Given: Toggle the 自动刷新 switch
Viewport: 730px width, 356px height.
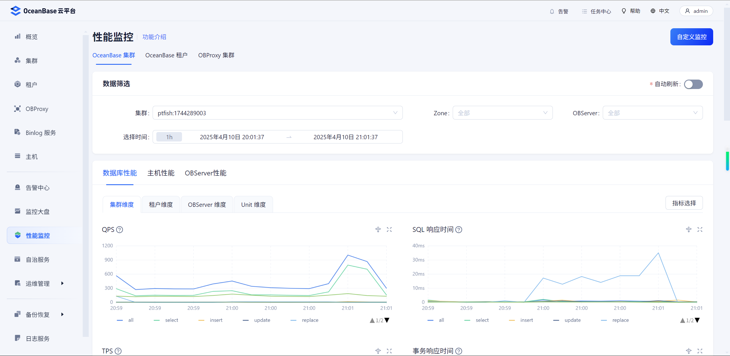Looking at the screenshot, I should (693, 84).
